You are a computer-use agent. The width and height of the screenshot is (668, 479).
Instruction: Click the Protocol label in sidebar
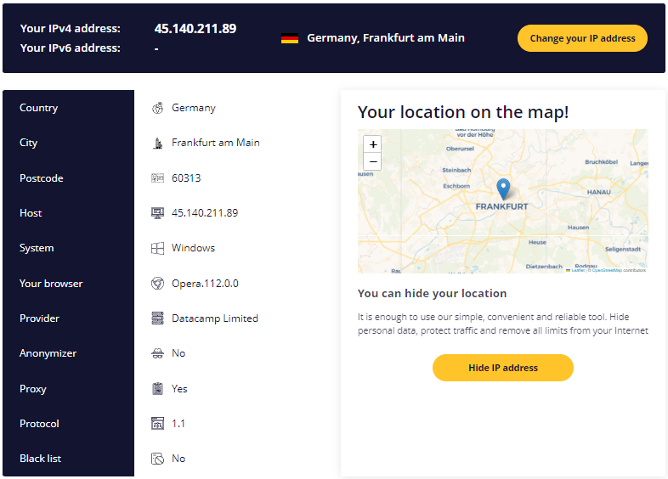coord(39,424)
